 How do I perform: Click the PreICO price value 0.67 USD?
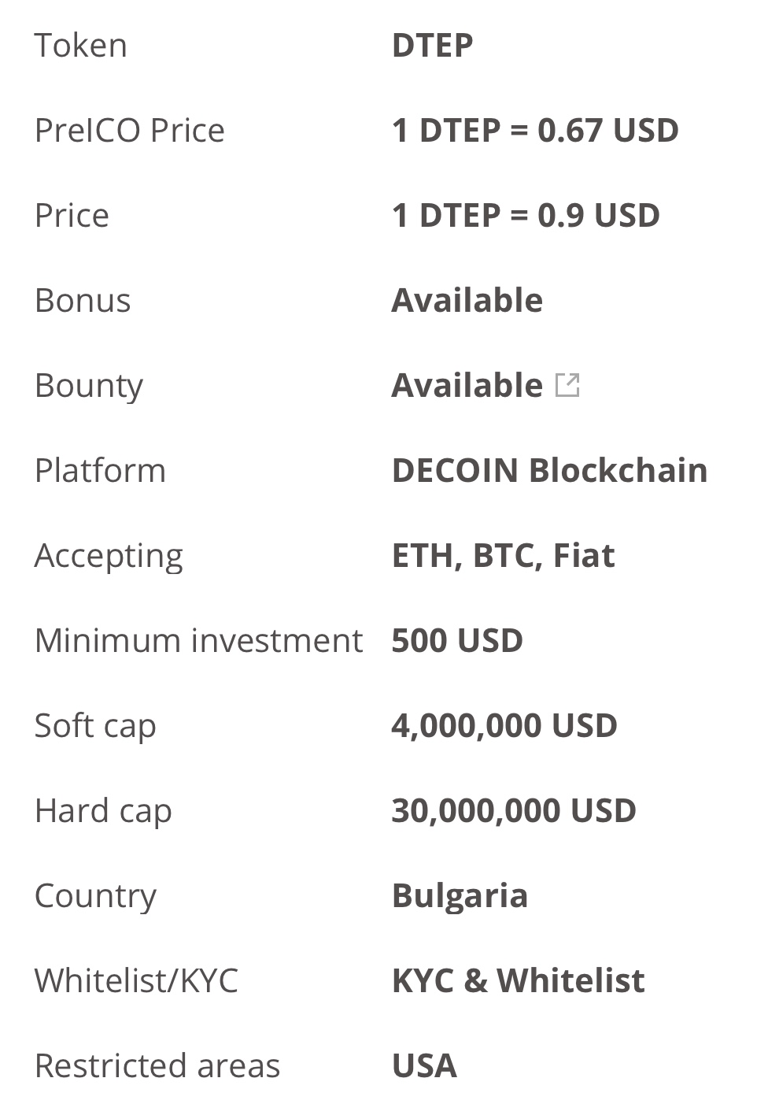535,130
